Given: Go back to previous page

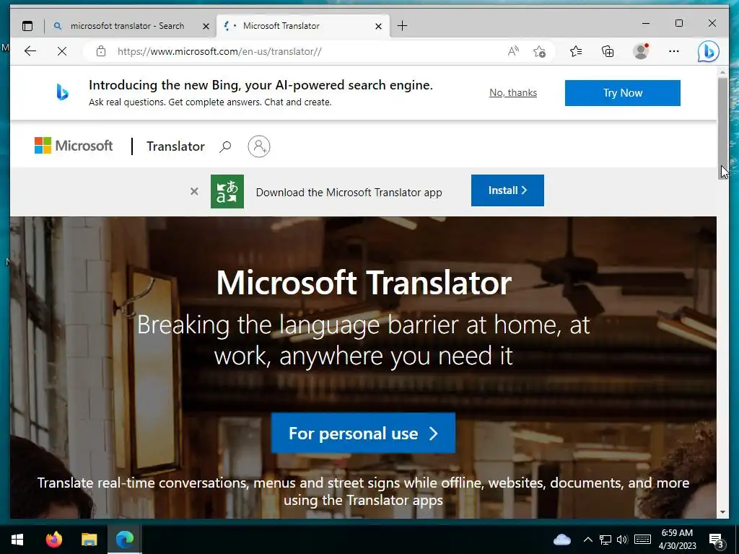Looking at the screenshot, I should tap(30, 51).
